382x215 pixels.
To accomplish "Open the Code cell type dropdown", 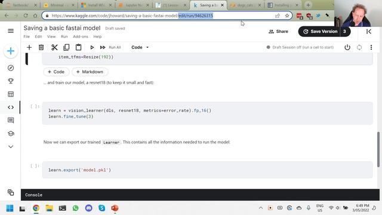I will pyautogui.click(x=140, y=47).
